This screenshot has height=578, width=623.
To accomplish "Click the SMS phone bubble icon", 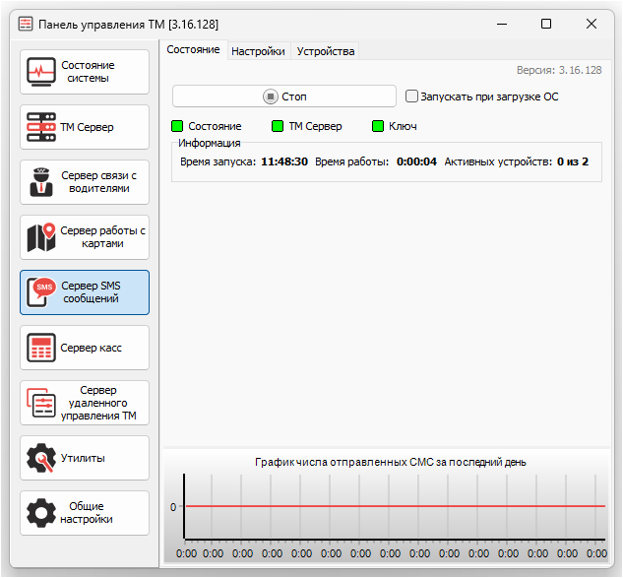I will coord(41,292).
